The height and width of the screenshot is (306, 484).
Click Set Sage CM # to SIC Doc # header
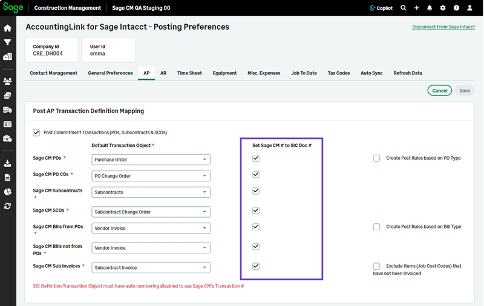[282, 146]
